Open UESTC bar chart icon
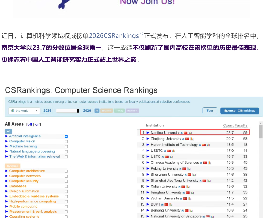The image size is (267, 220). click(174, 151)
